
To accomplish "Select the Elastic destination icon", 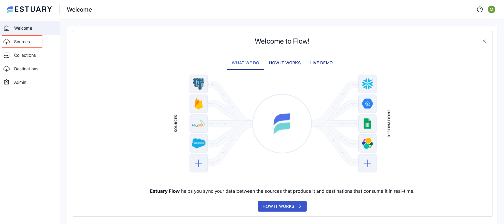I will 367,143.
